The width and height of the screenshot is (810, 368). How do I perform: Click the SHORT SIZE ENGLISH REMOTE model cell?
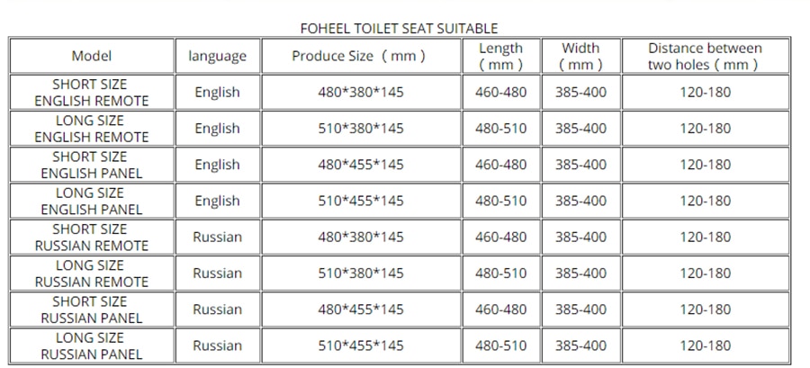tap(92, 92)
